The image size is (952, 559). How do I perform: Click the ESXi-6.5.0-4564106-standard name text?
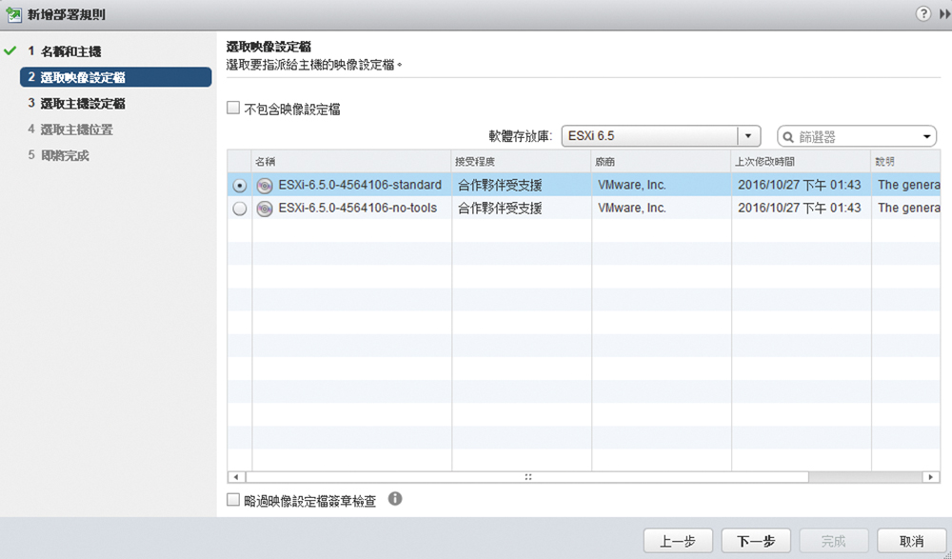pos(360,186)
